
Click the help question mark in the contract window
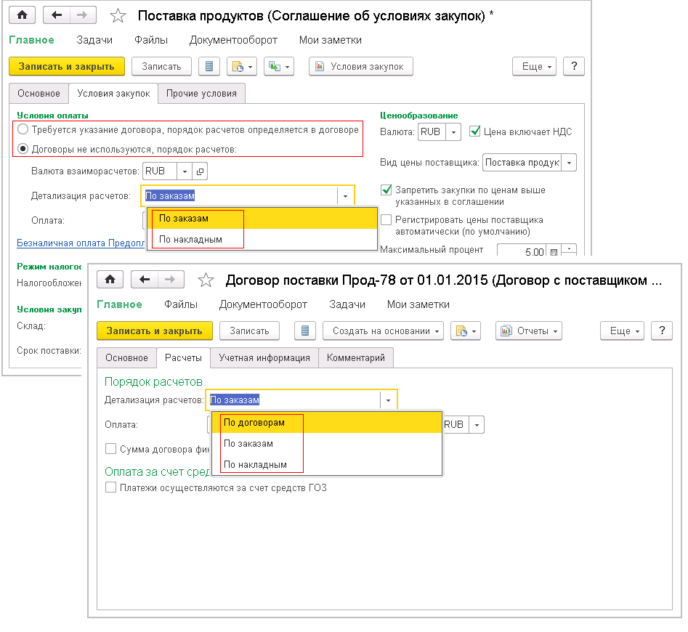coord(661,331)
